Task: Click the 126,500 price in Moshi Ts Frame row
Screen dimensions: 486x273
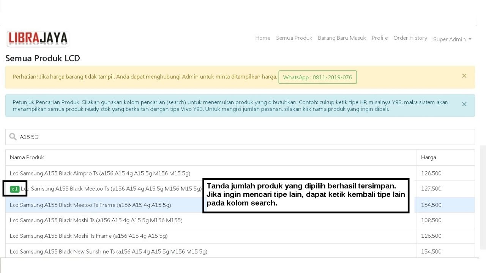Action: [431, 236]
